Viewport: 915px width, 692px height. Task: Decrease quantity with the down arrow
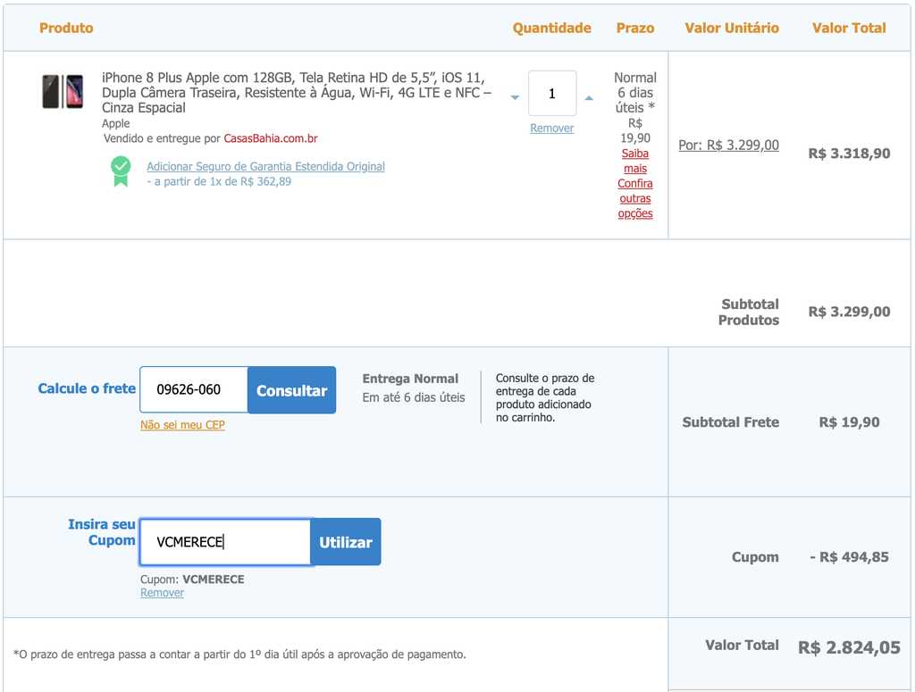tap(515, 97)
